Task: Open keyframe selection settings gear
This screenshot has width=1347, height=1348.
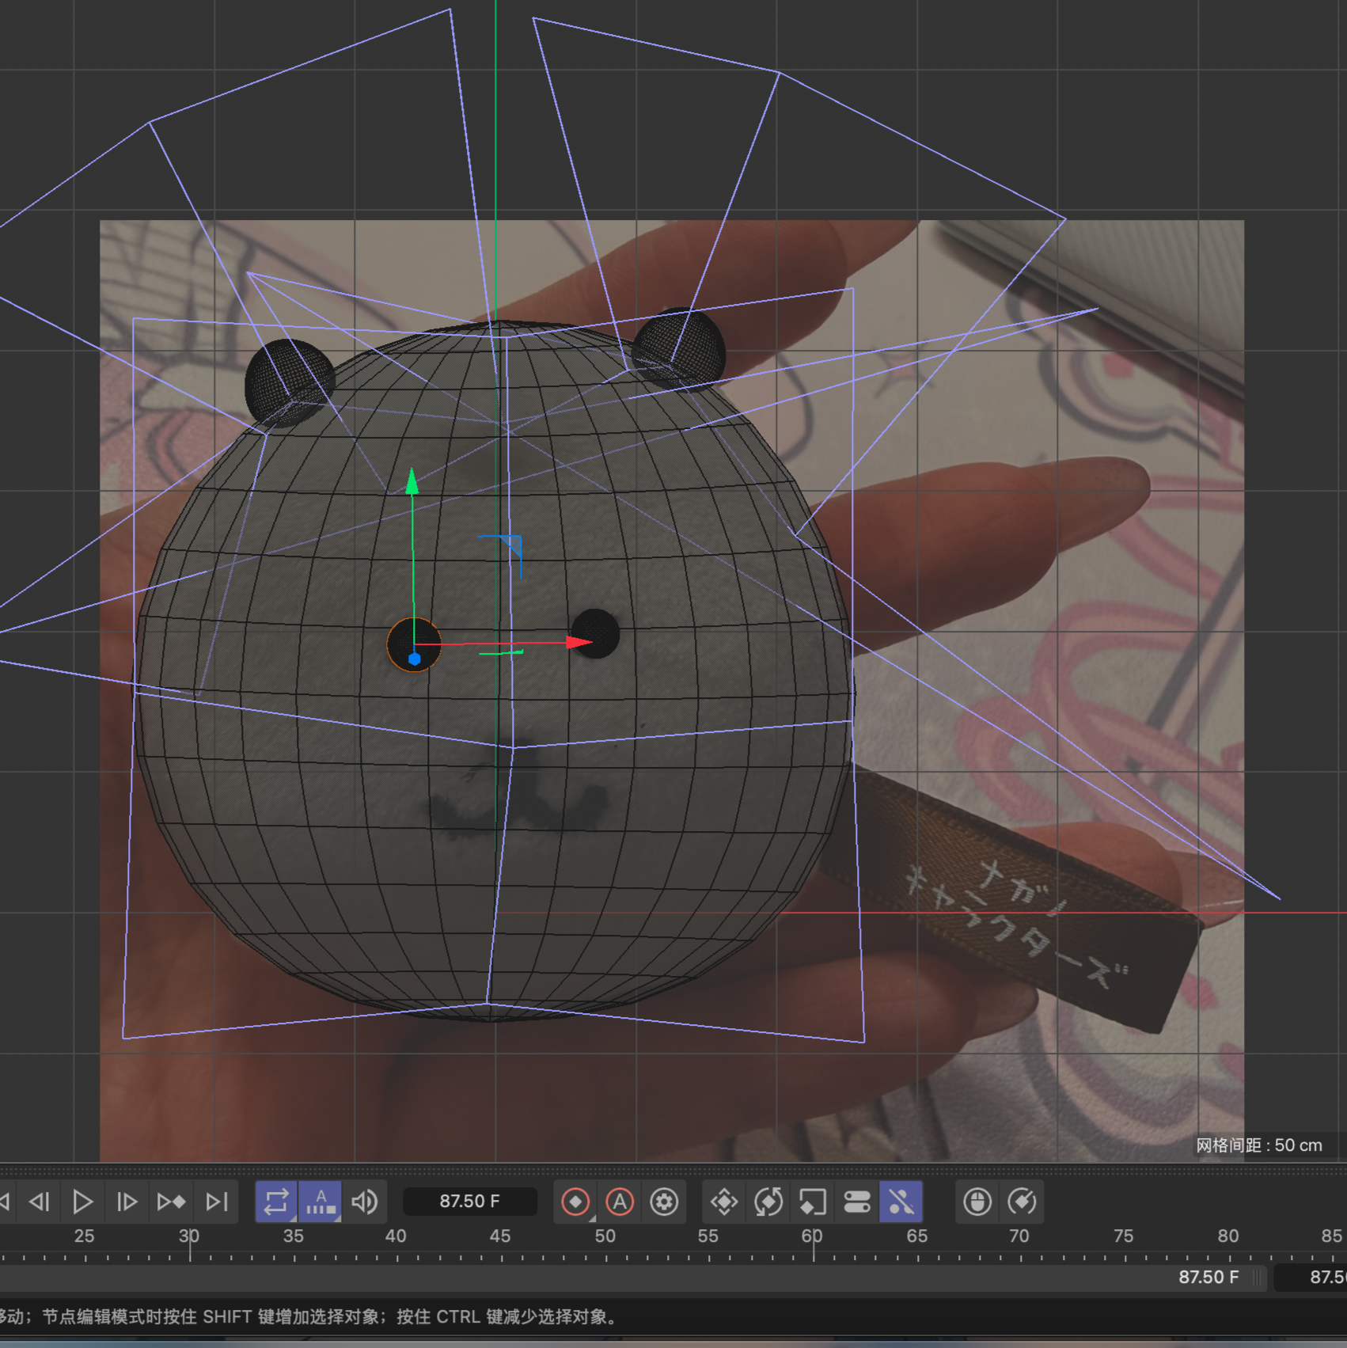Action: coord(664,1202)
